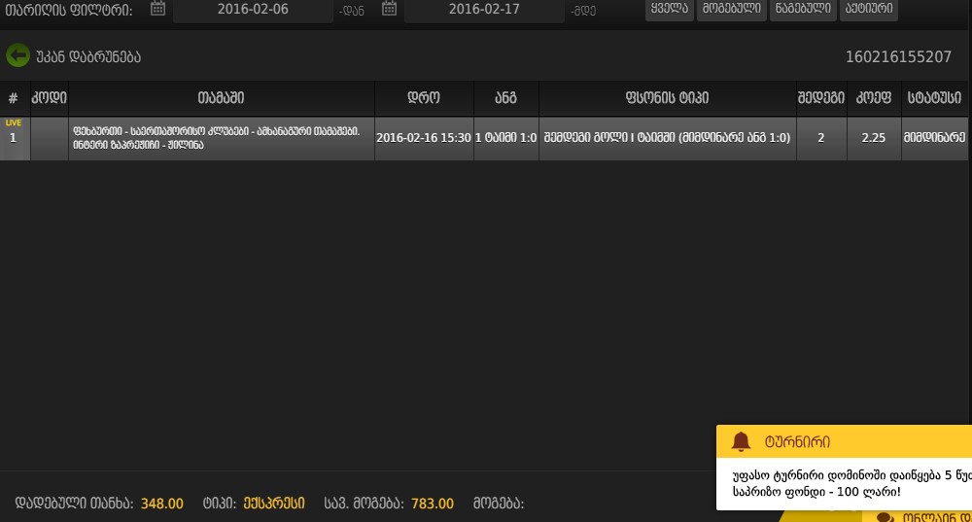Edit the start date field 2016-02-06
The height and width of the screenshot is (522, 972).
pyautogui.click(x=253, y=10)
